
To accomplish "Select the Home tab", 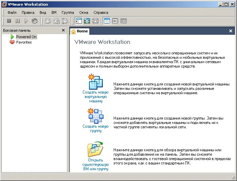I will point(80,31).
